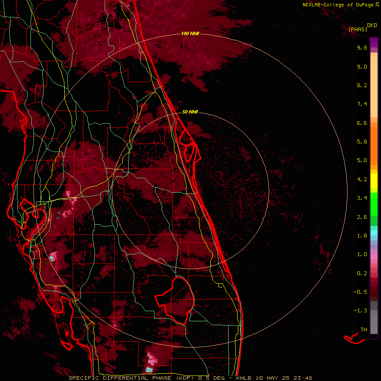This screenshot has height=381, width=381.
Task: Click the -0.5 value on the color scale
Action: tap(360, 292)
